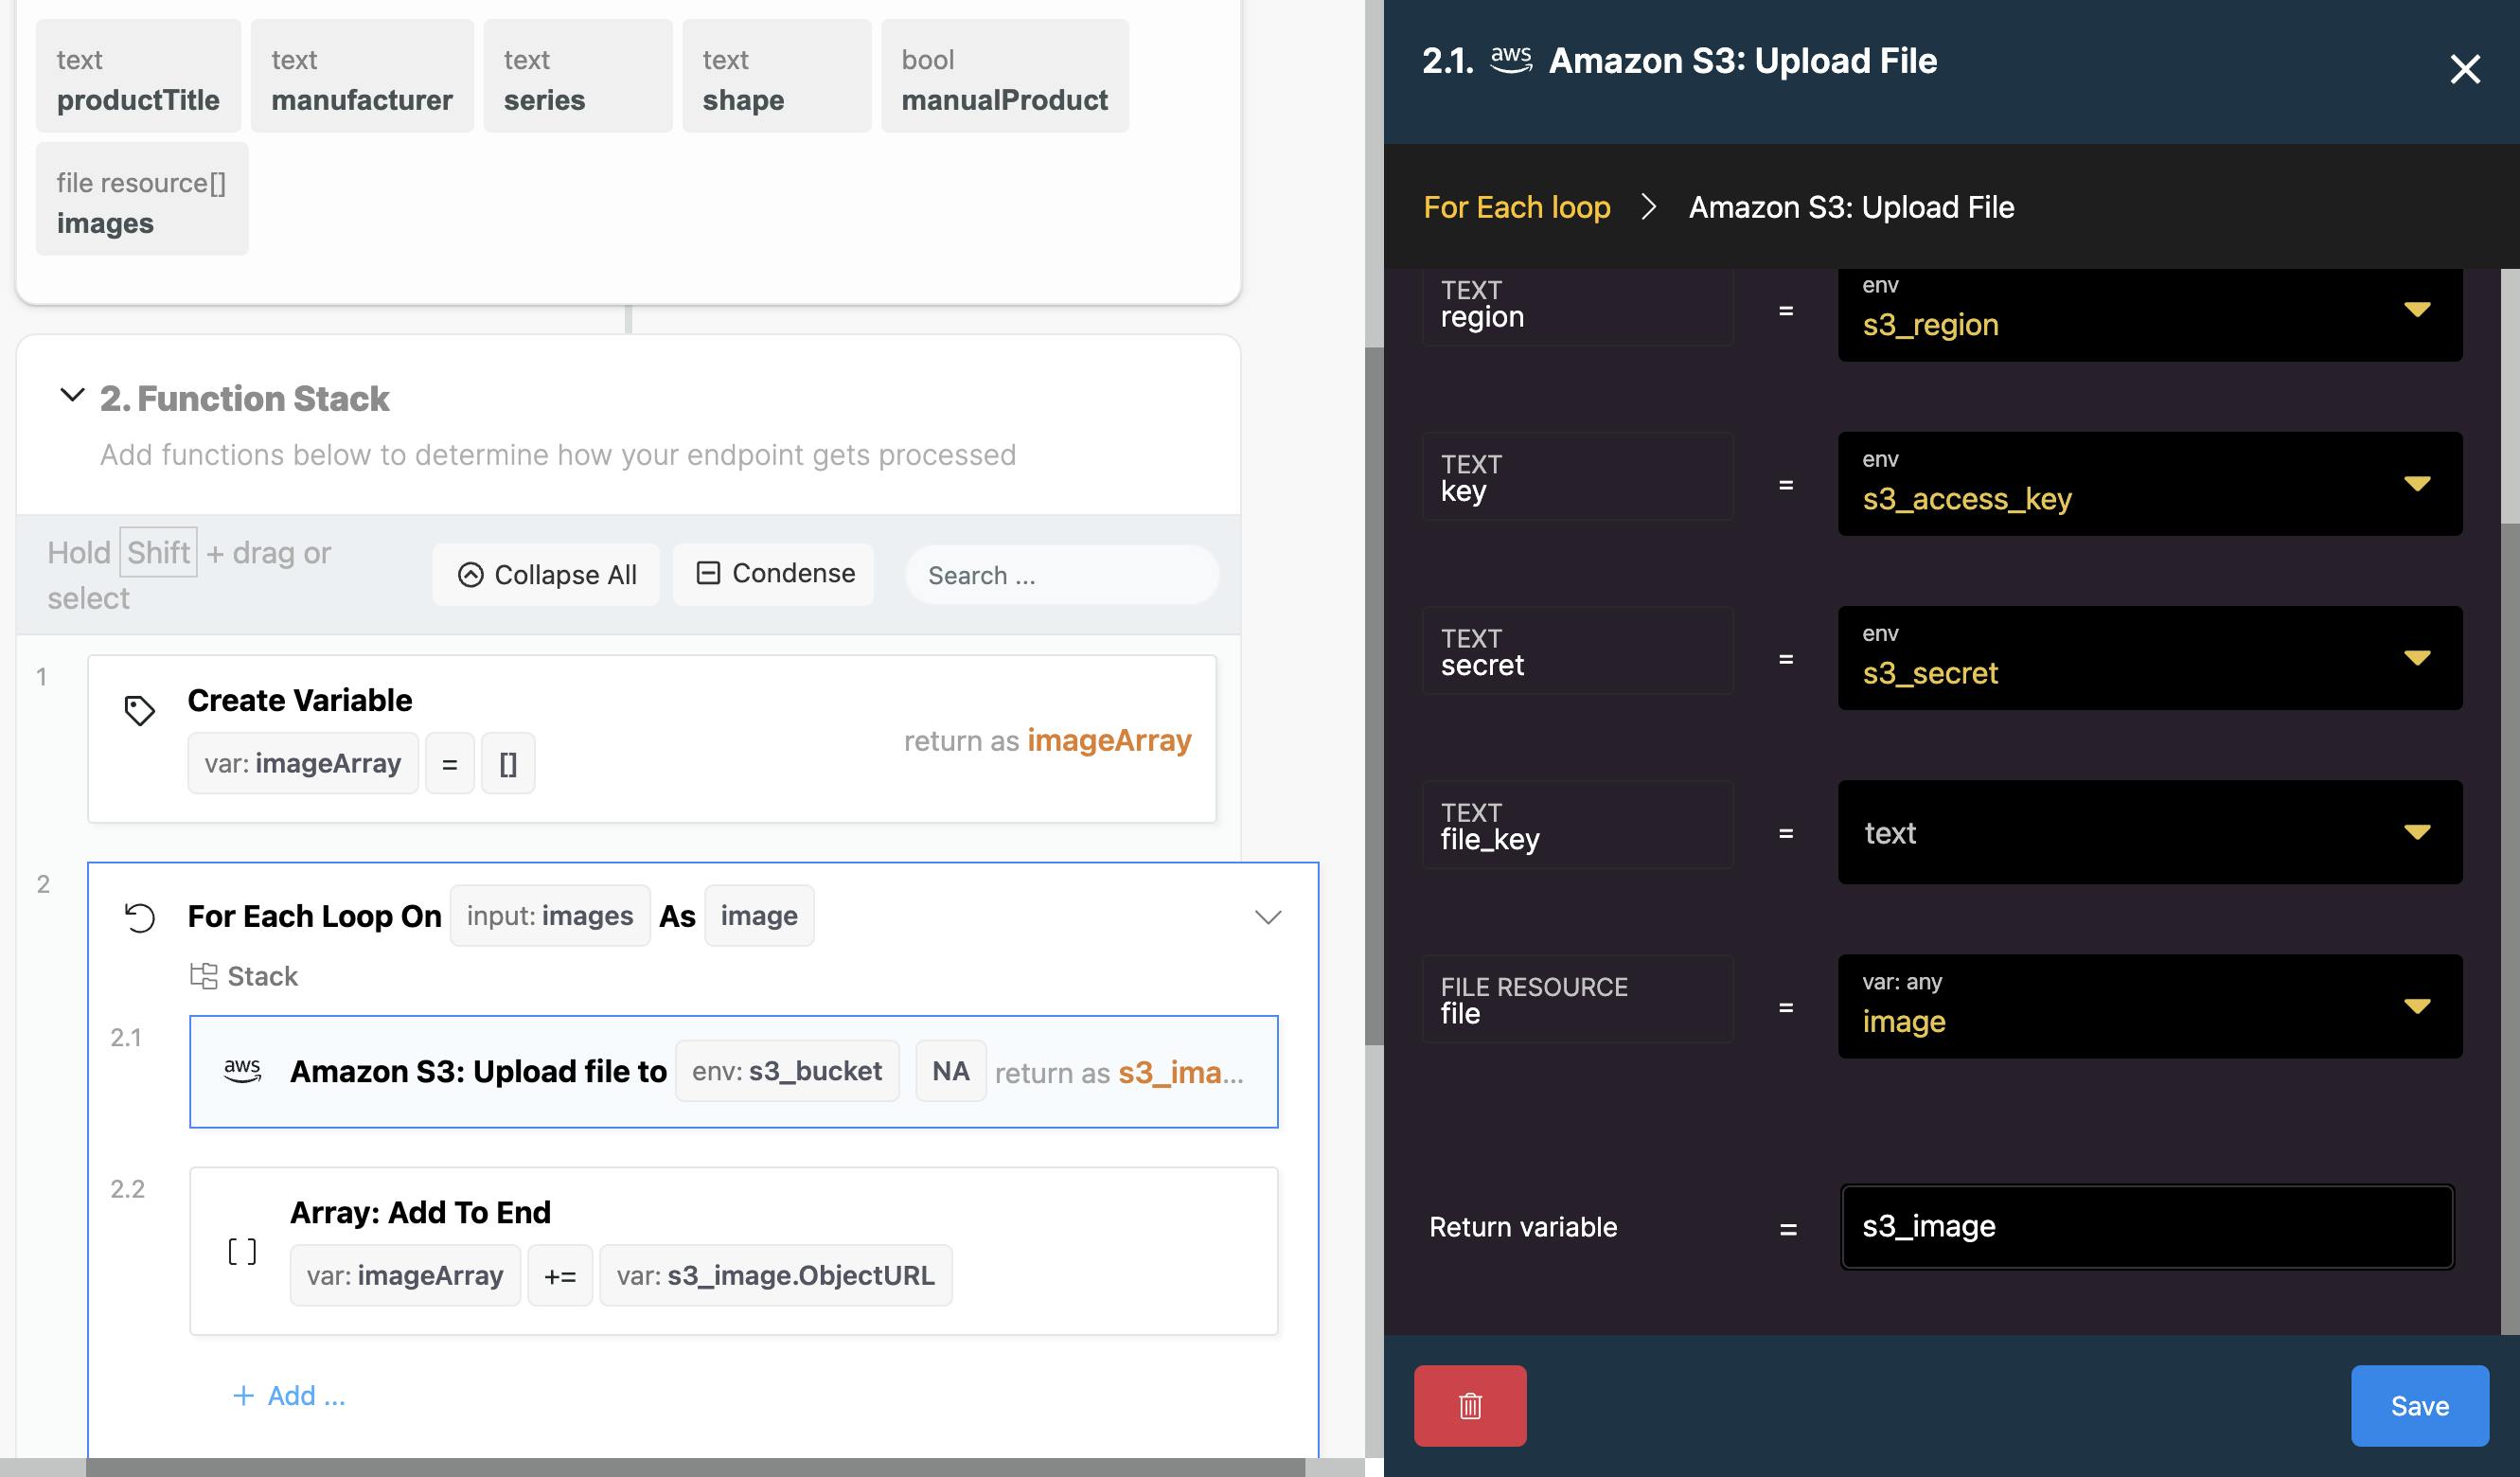Collapse the For Each Loop chevron

(1267, 916)
